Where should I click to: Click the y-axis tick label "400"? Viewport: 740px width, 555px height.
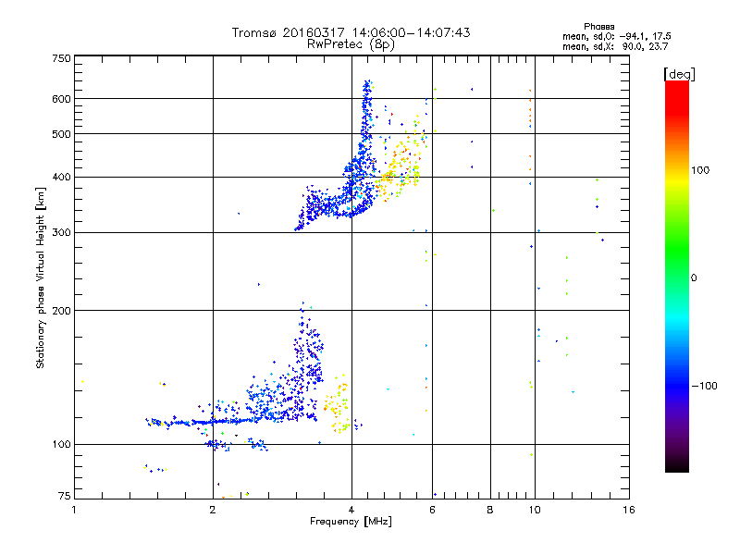(61, 177)
